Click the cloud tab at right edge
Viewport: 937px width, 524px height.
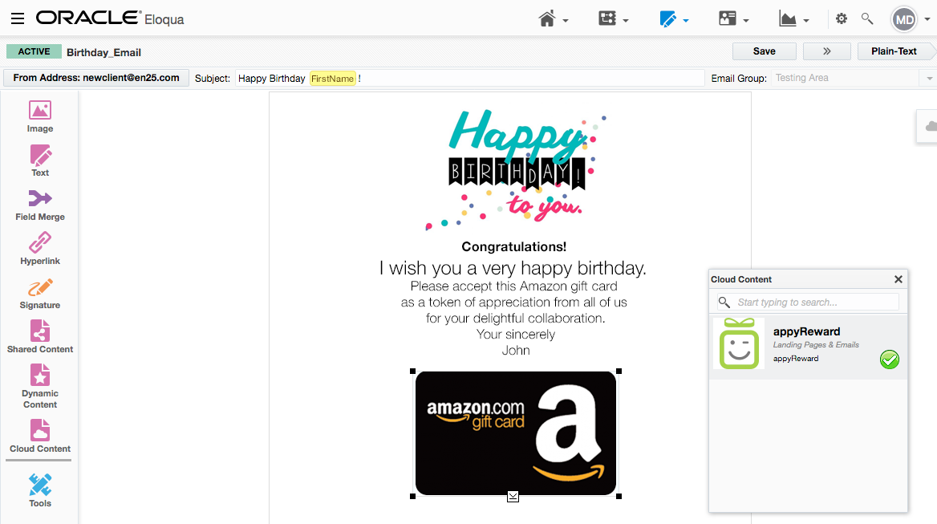click(927, 126)
